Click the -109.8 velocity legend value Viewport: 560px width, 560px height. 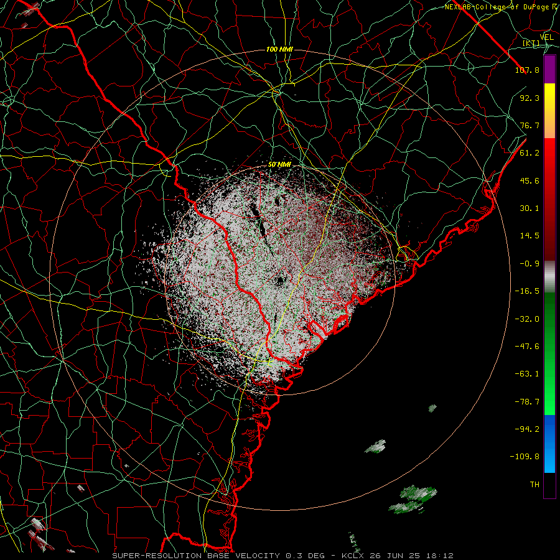pyautogui.click(x=525, y=457)
